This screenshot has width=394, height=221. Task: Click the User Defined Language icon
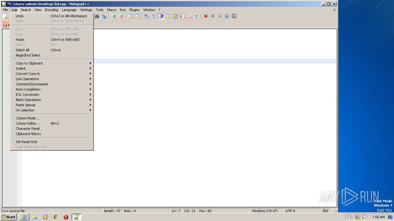(168, 16)
